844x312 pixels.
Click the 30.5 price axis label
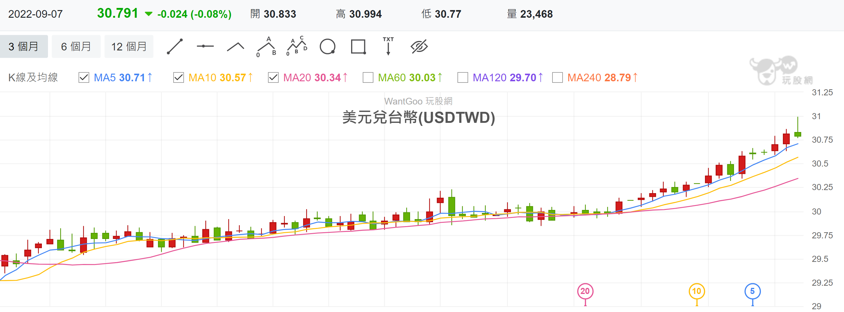820,163
